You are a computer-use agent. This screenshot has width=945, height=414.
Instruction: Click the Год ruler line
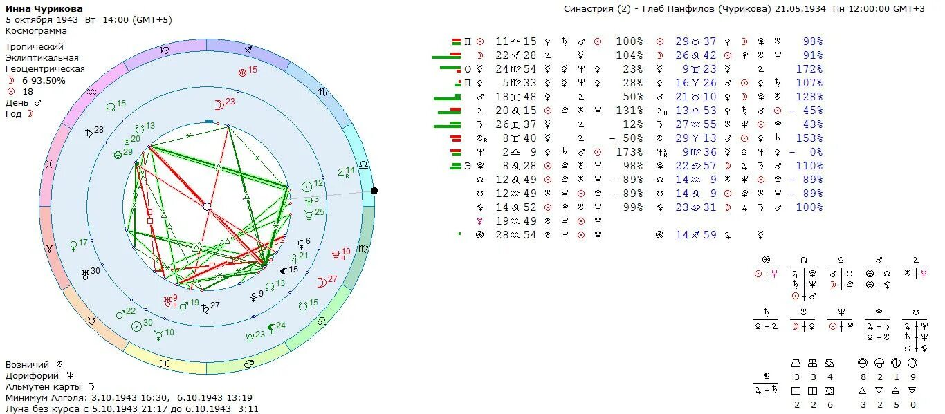pos(20,113)
